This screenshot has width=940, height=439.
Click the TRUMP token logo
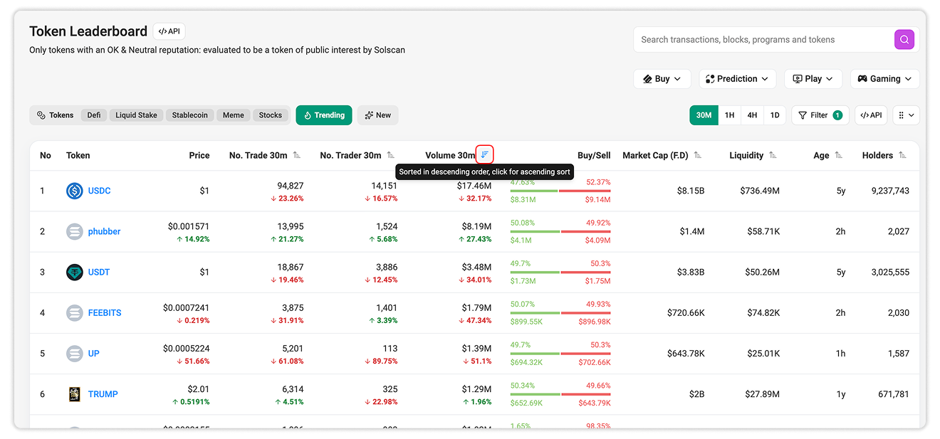(75, 394)
